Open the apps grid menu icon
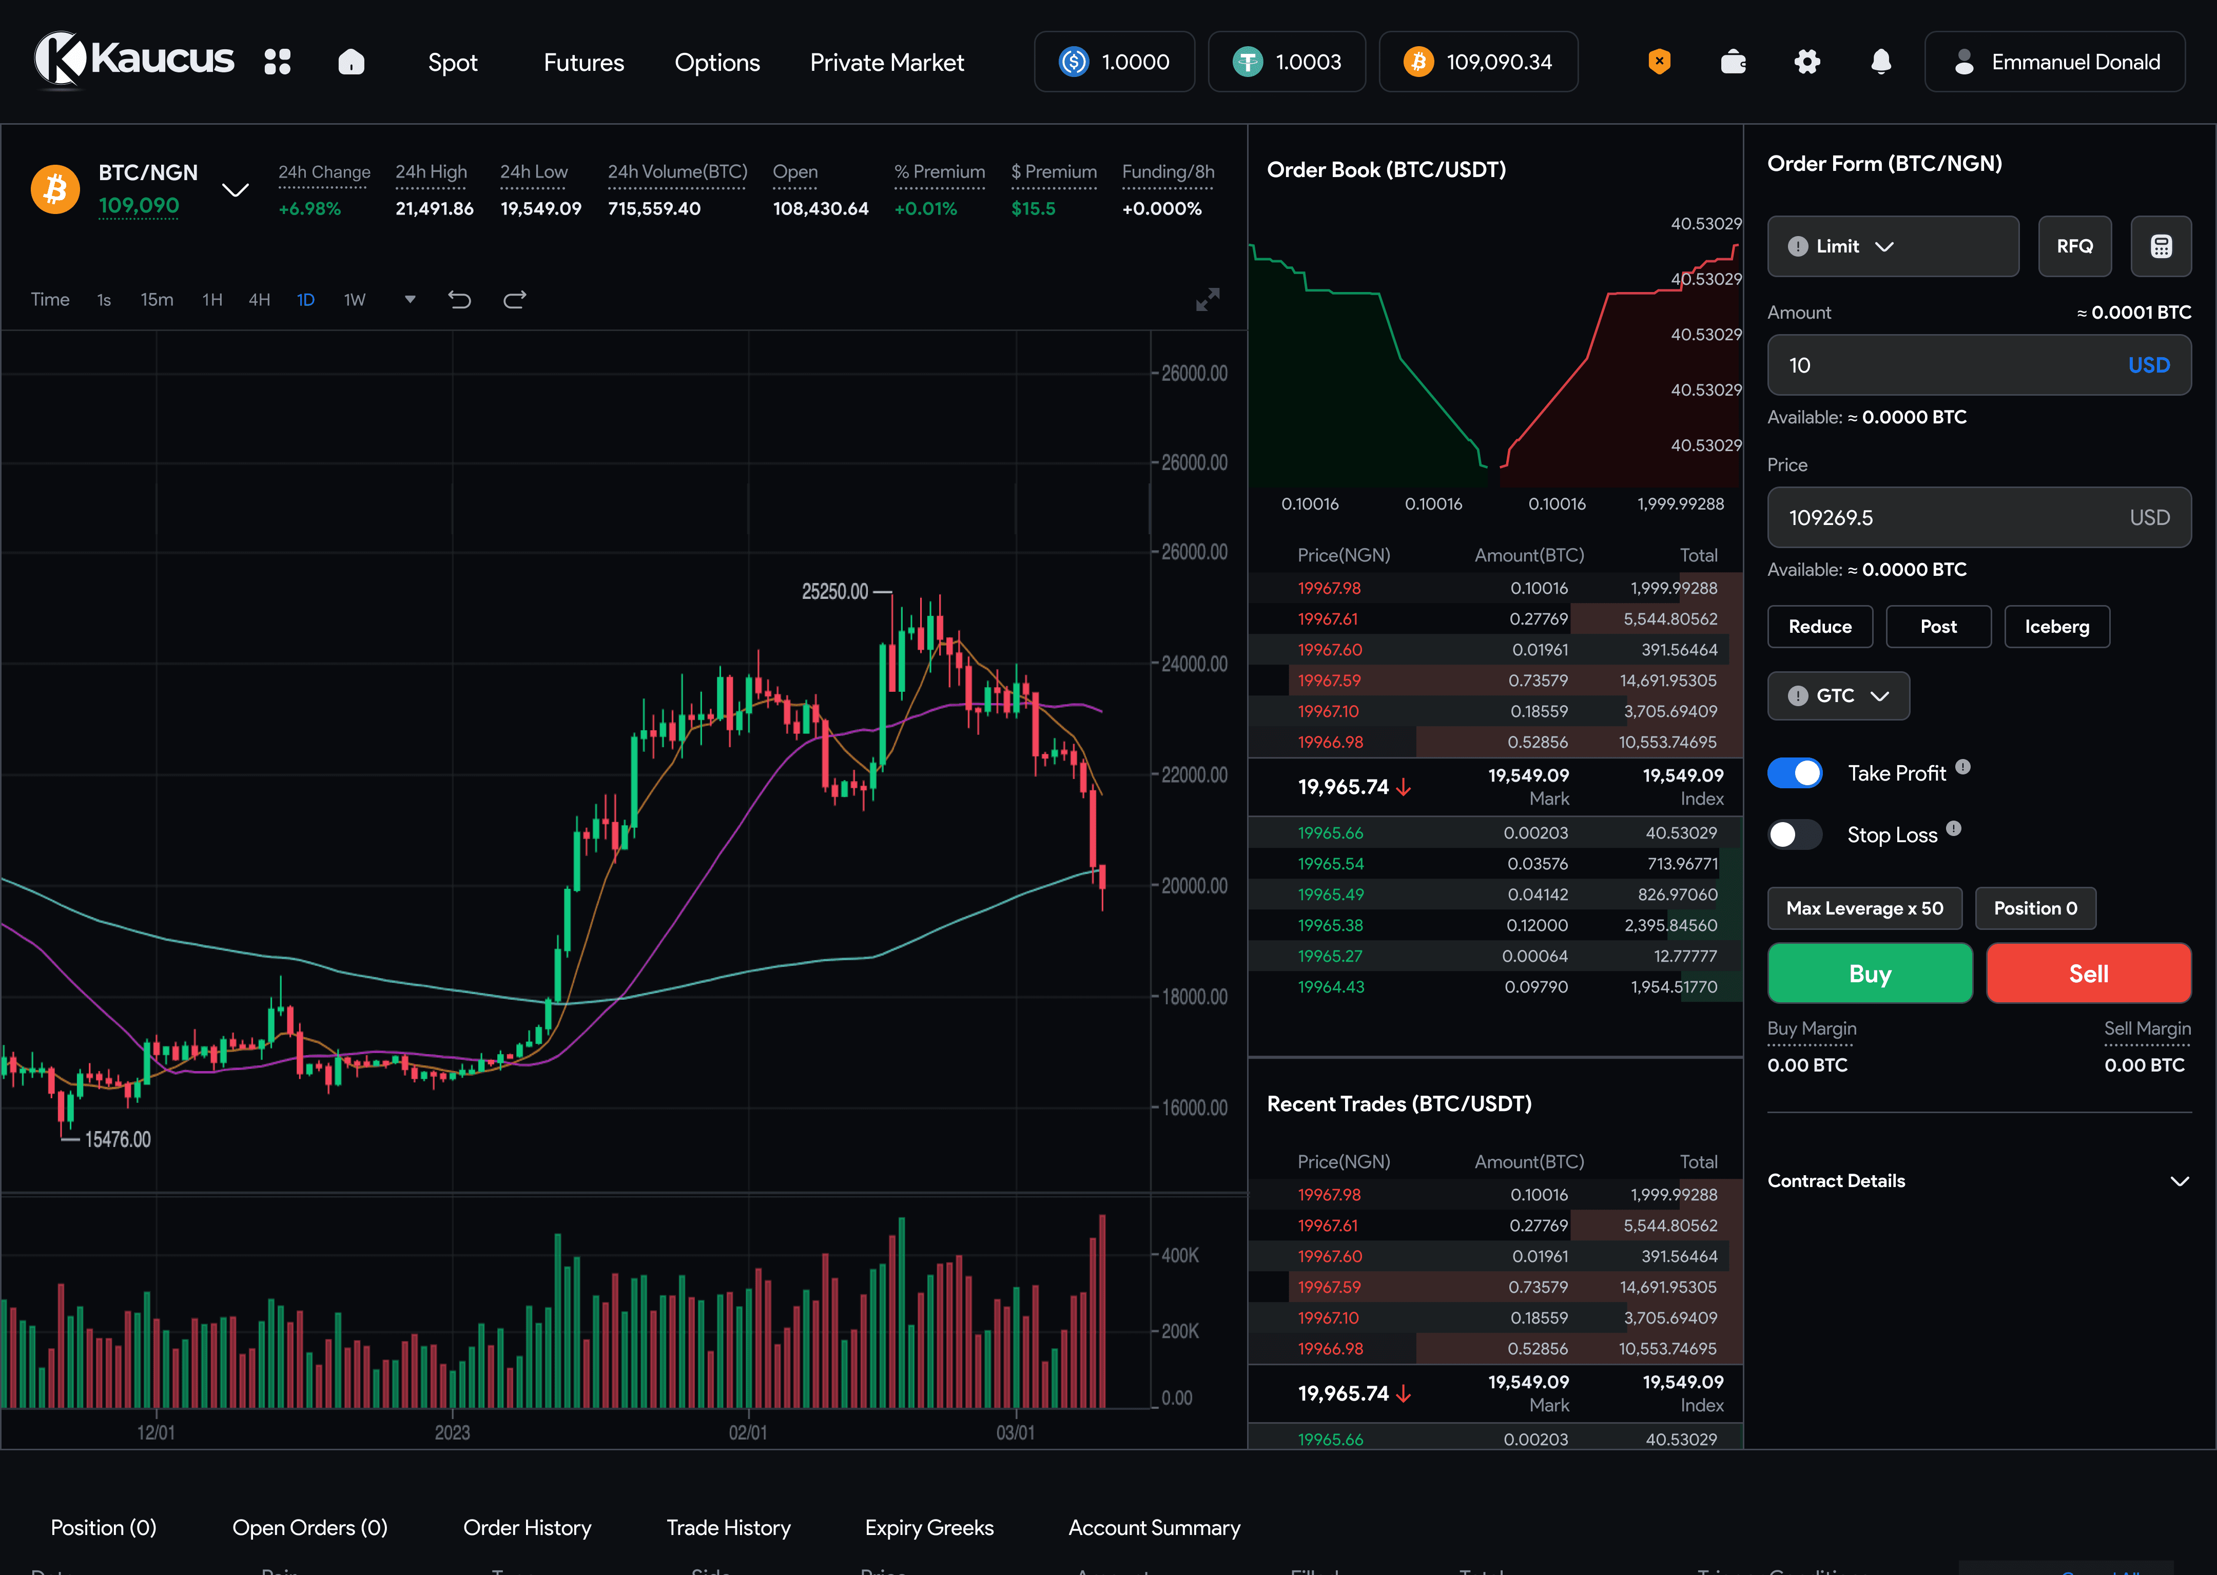This screenshot has width=2217, height=1575. [277, 62]
